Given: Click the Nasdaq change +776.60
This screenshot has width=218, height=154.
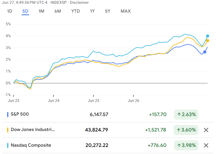Looking at the screenshot, I should pos(157,145).
